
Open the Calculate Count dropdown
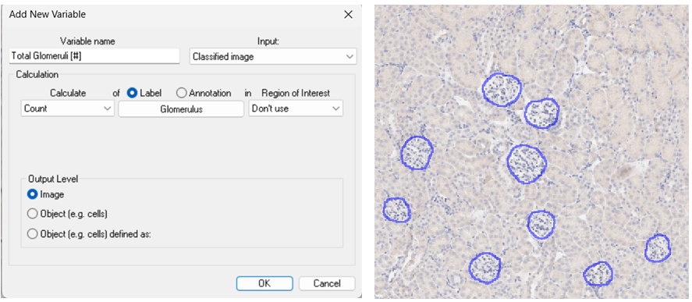pyautogui.click(x=68, y=108)
